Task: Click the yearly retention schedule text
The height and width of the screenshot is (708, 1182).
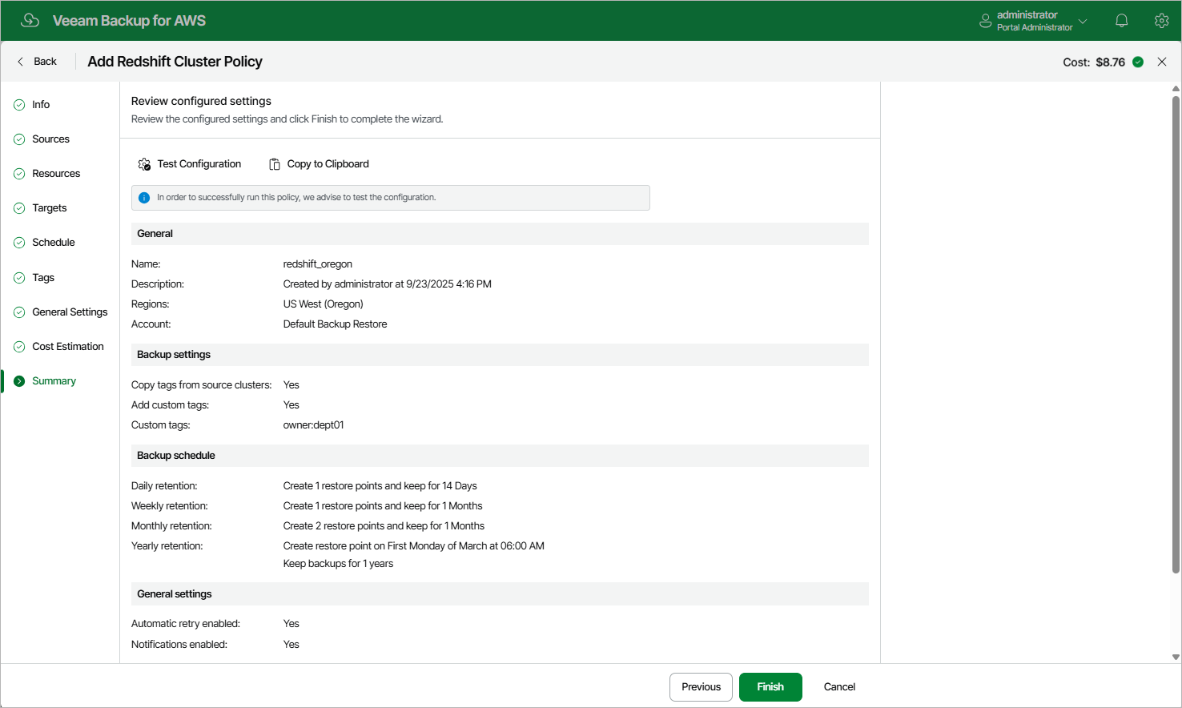Action: 414,546
